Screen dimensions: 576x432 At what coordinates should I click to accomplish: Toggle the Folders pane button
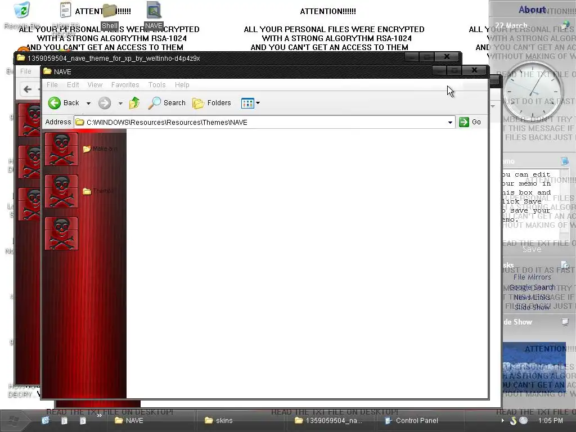tap(211, 103)
